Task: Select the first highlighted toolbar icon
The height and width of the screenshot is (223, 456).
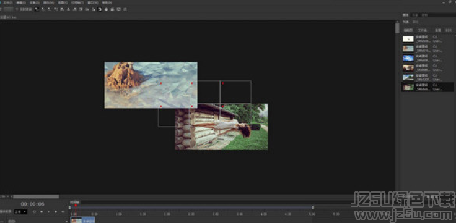Action: coord(37,9)
